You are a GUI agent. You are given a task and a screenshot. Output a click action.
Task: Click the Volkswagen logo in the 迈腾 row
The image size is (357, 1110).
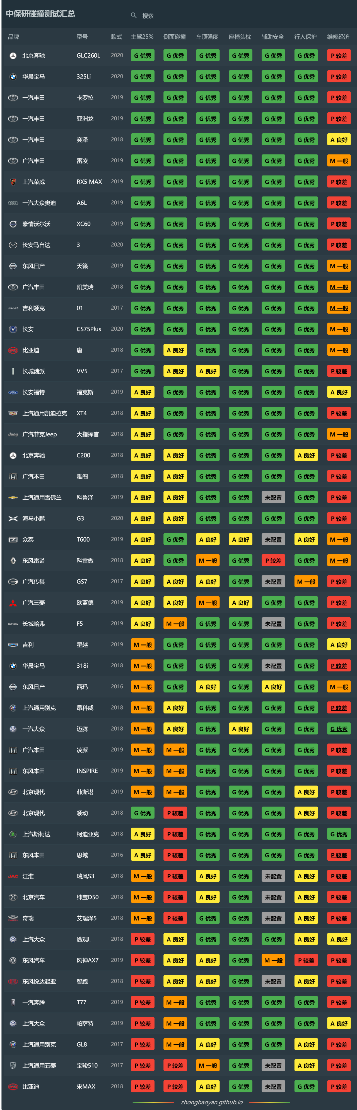pos(13,729)
